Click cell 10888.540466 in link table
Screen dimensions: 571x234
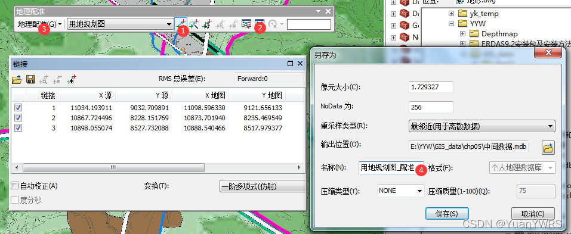(205, 128)
